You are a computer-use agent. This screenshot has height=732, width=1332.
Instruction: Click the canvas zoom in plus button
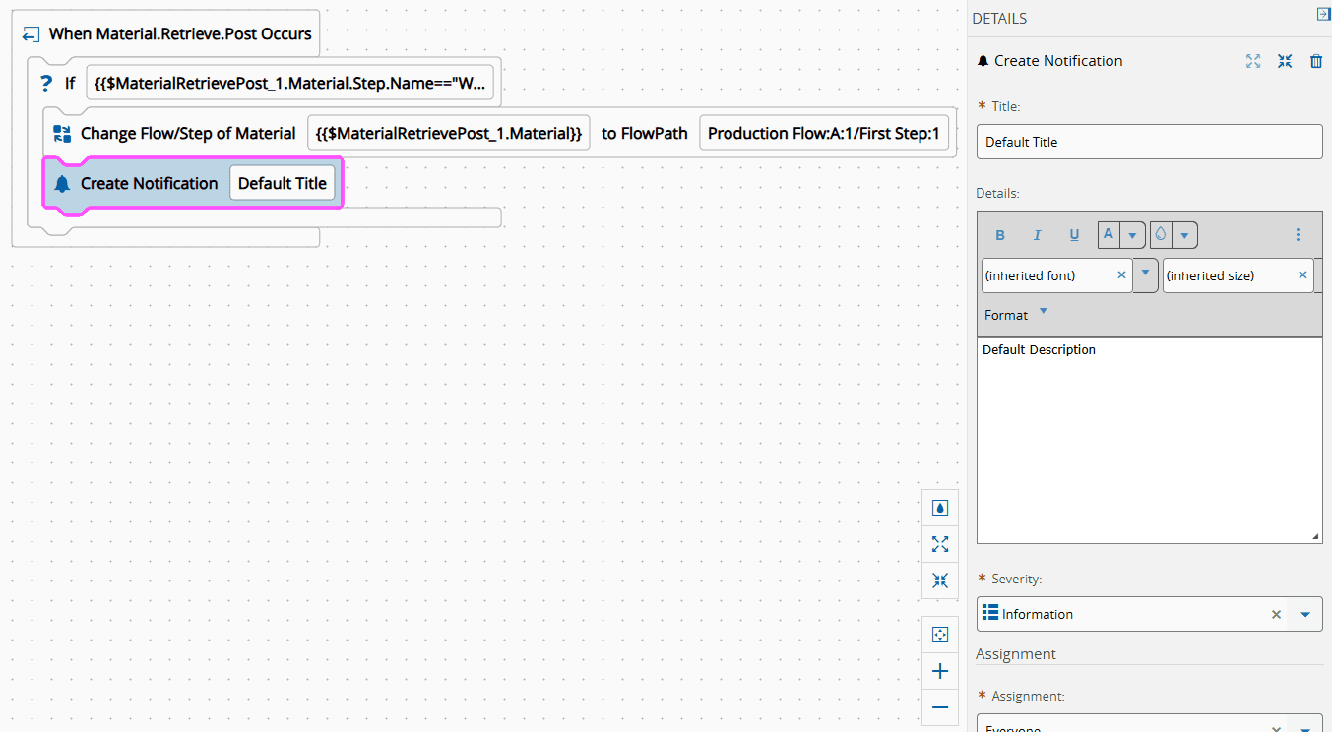940,671
